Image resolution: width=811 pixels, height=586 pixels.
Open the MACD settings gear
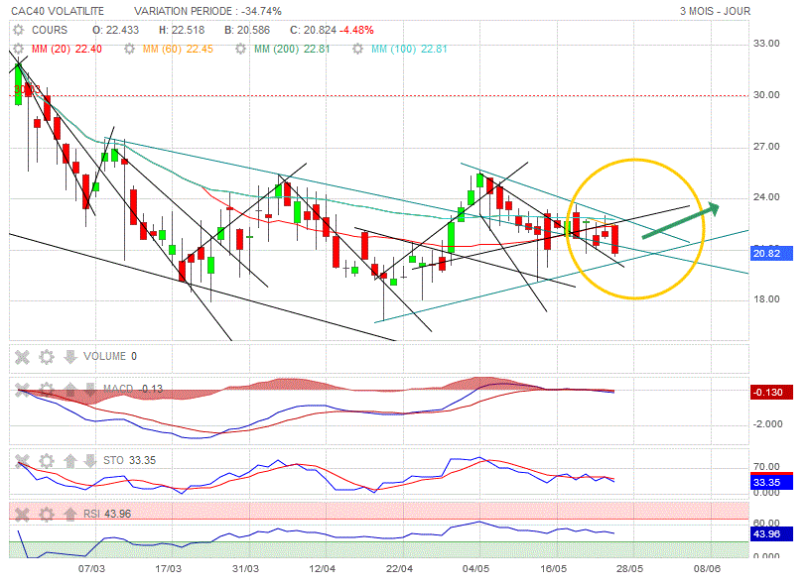(x=47, y=389)
